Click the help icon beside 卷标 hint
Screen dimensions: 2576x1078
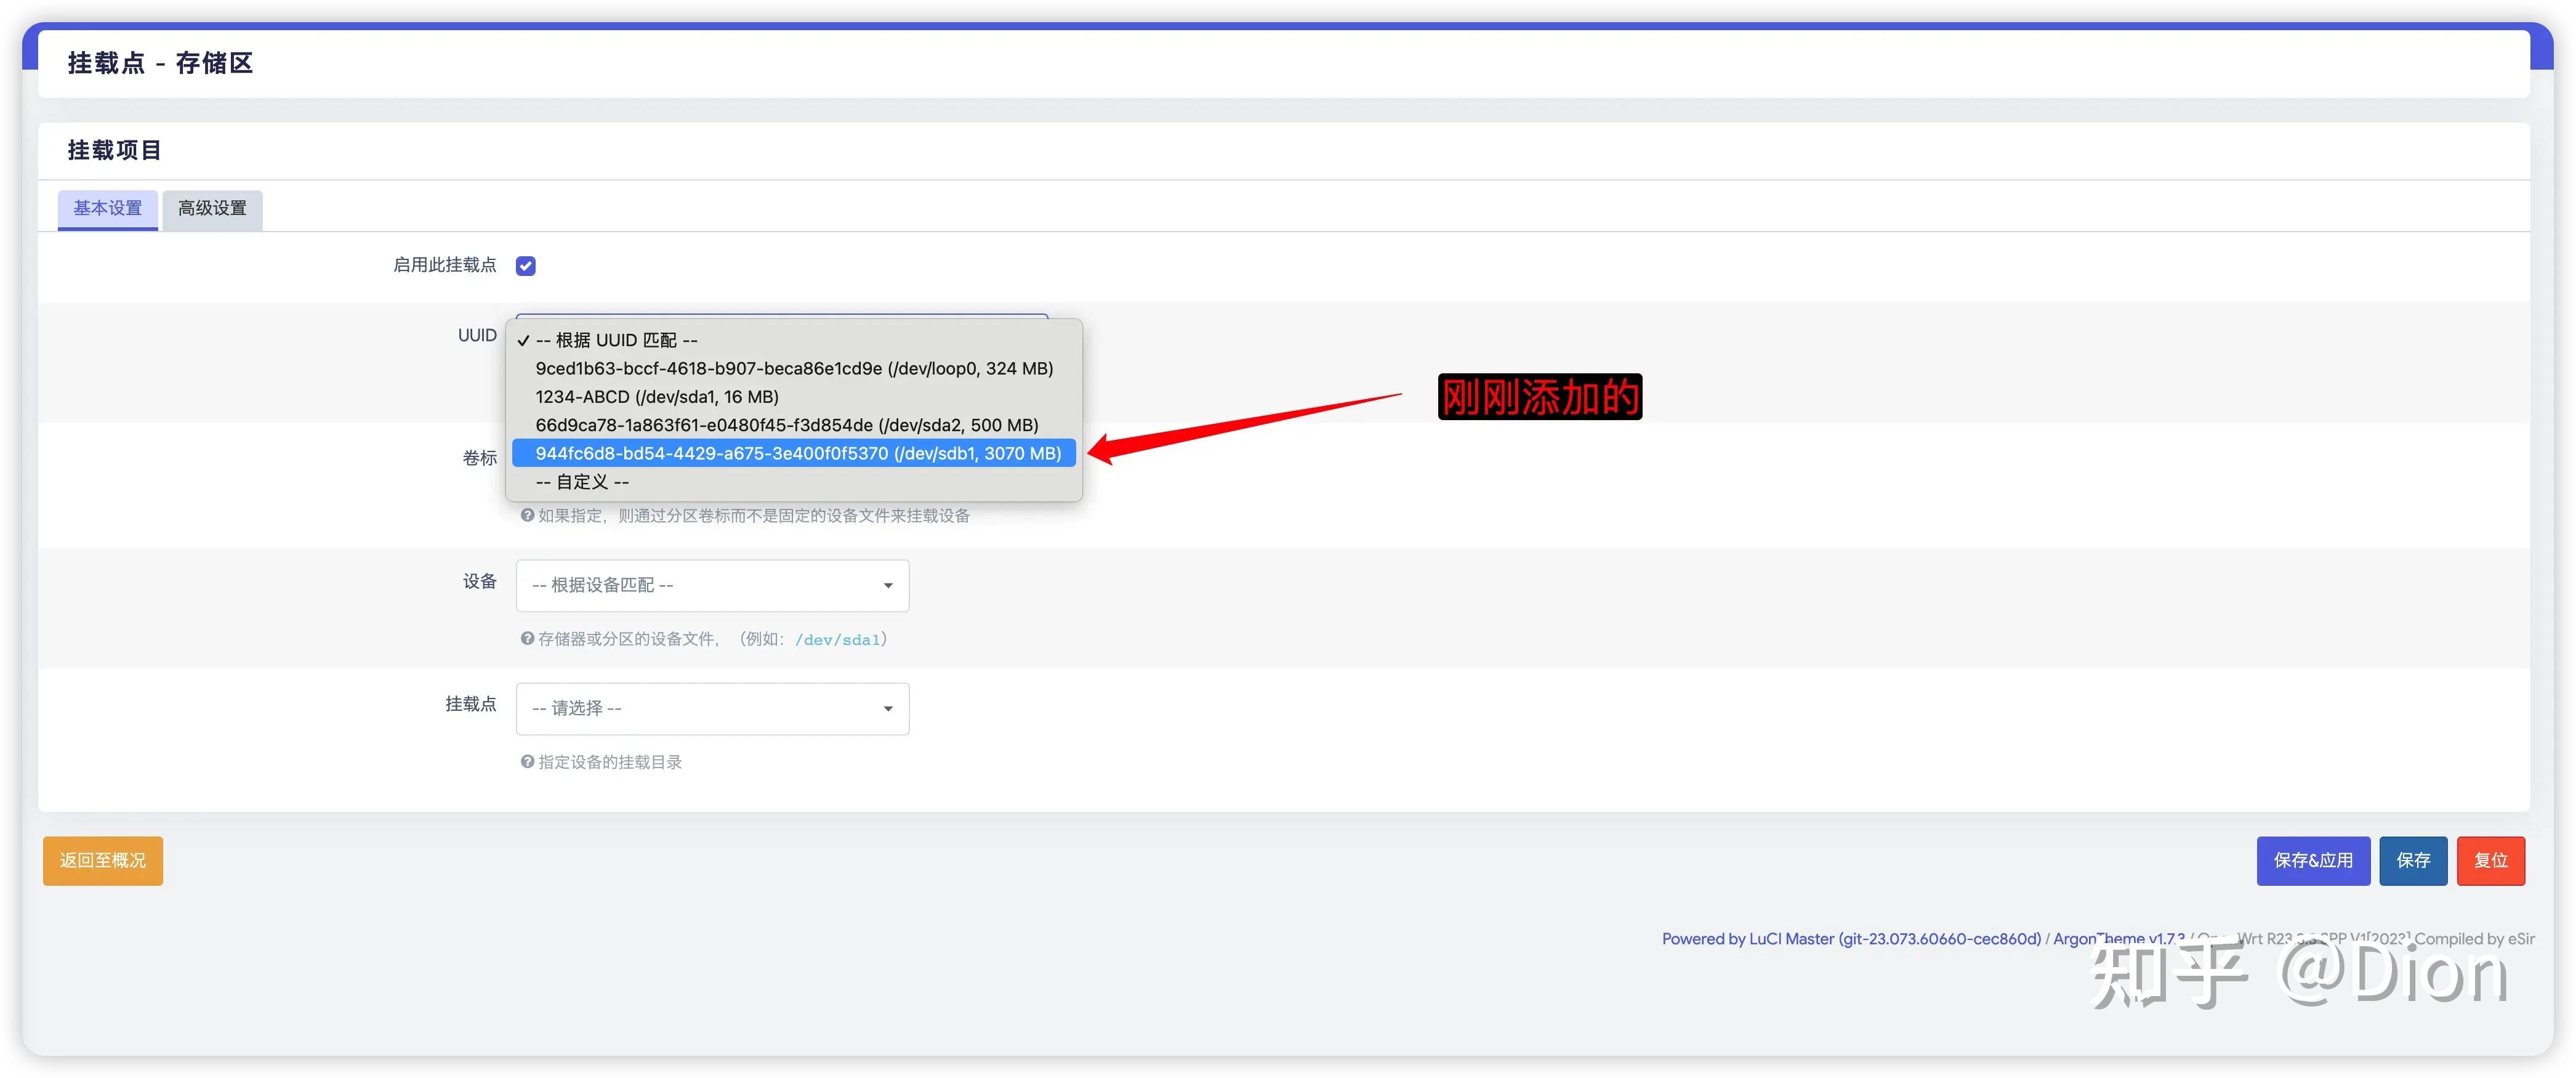pos(527,516)
